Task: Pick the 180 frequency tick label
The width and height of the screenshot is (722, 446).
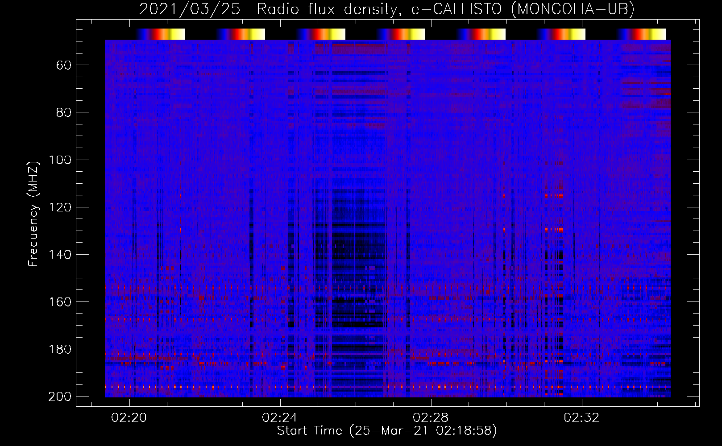Action: pos(60,349)
